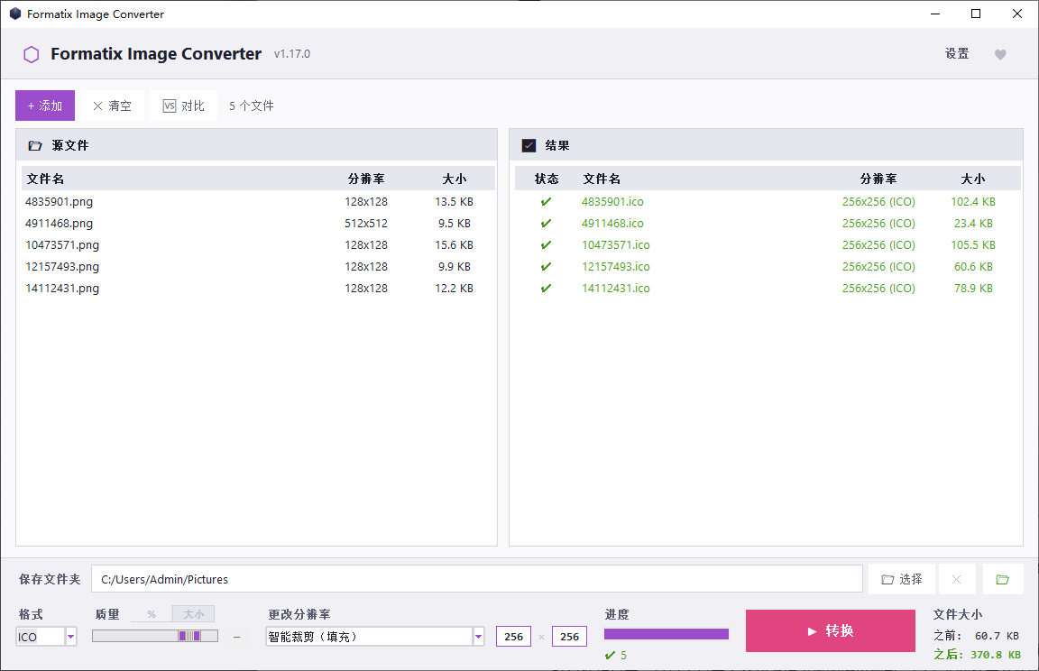Click the purple progress bar
The height and width of the screenshot is (671, 1039).
(667, 634)
